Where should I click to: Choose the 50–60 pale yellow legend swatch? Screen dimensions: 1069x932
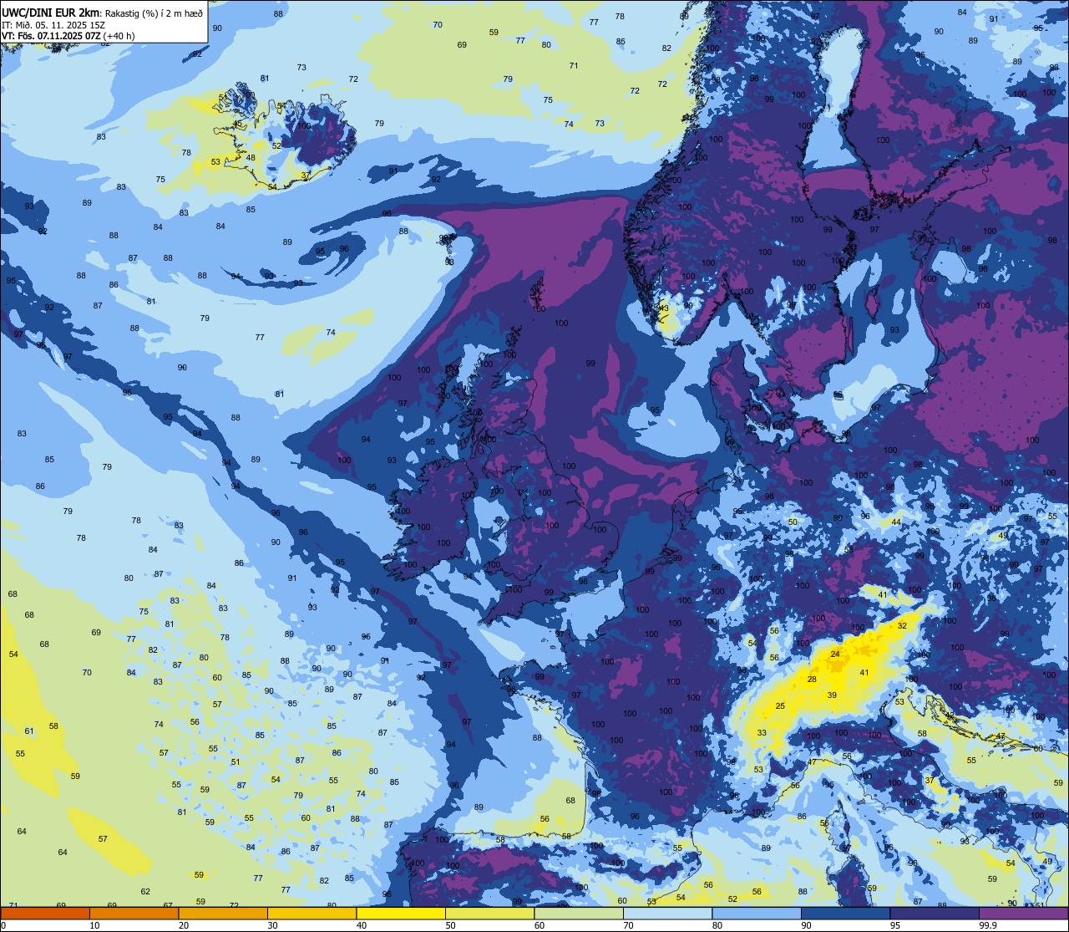point(489,913)
